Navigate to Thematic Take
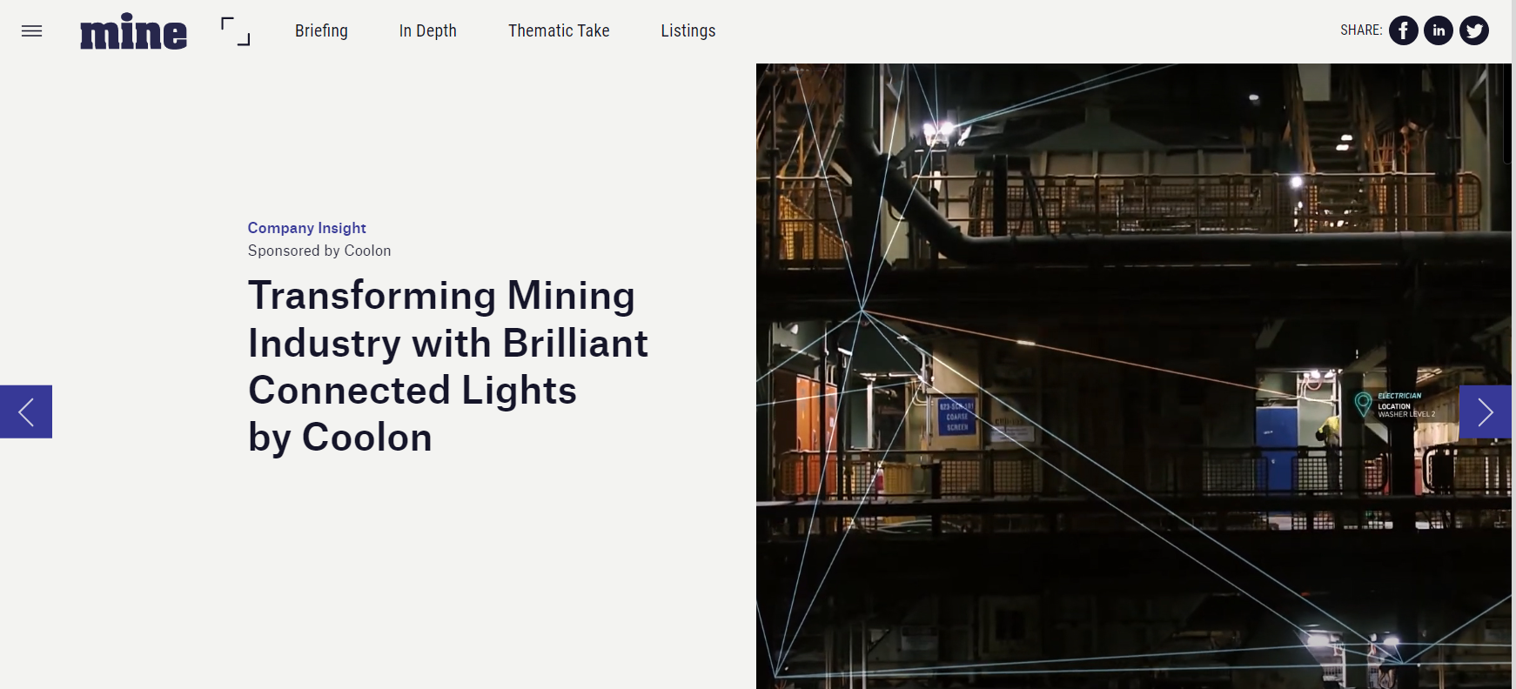Screen dimensions: 1516x689 [559, 30]
